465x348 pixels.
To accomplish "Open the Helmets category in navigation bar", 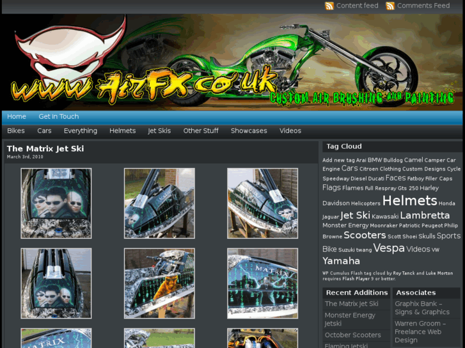I will [x=122, y=131].
